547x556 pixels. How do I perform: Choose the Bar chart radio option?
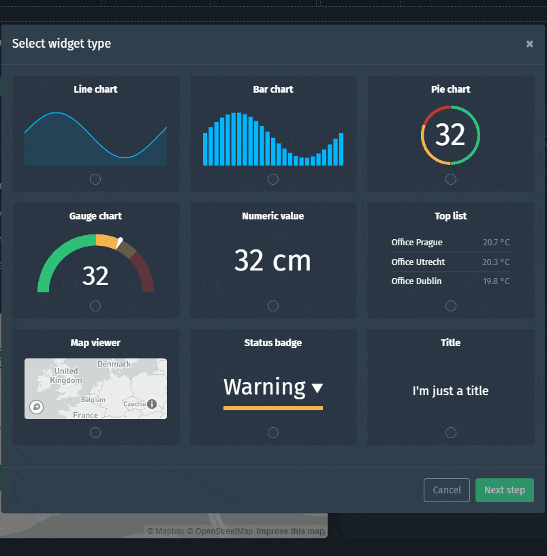(273, 179)
